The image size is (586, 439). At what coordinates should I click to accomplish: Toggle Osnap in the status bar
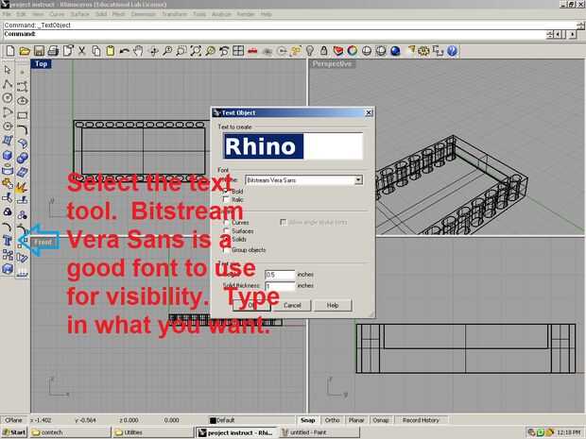coord(381,420)
